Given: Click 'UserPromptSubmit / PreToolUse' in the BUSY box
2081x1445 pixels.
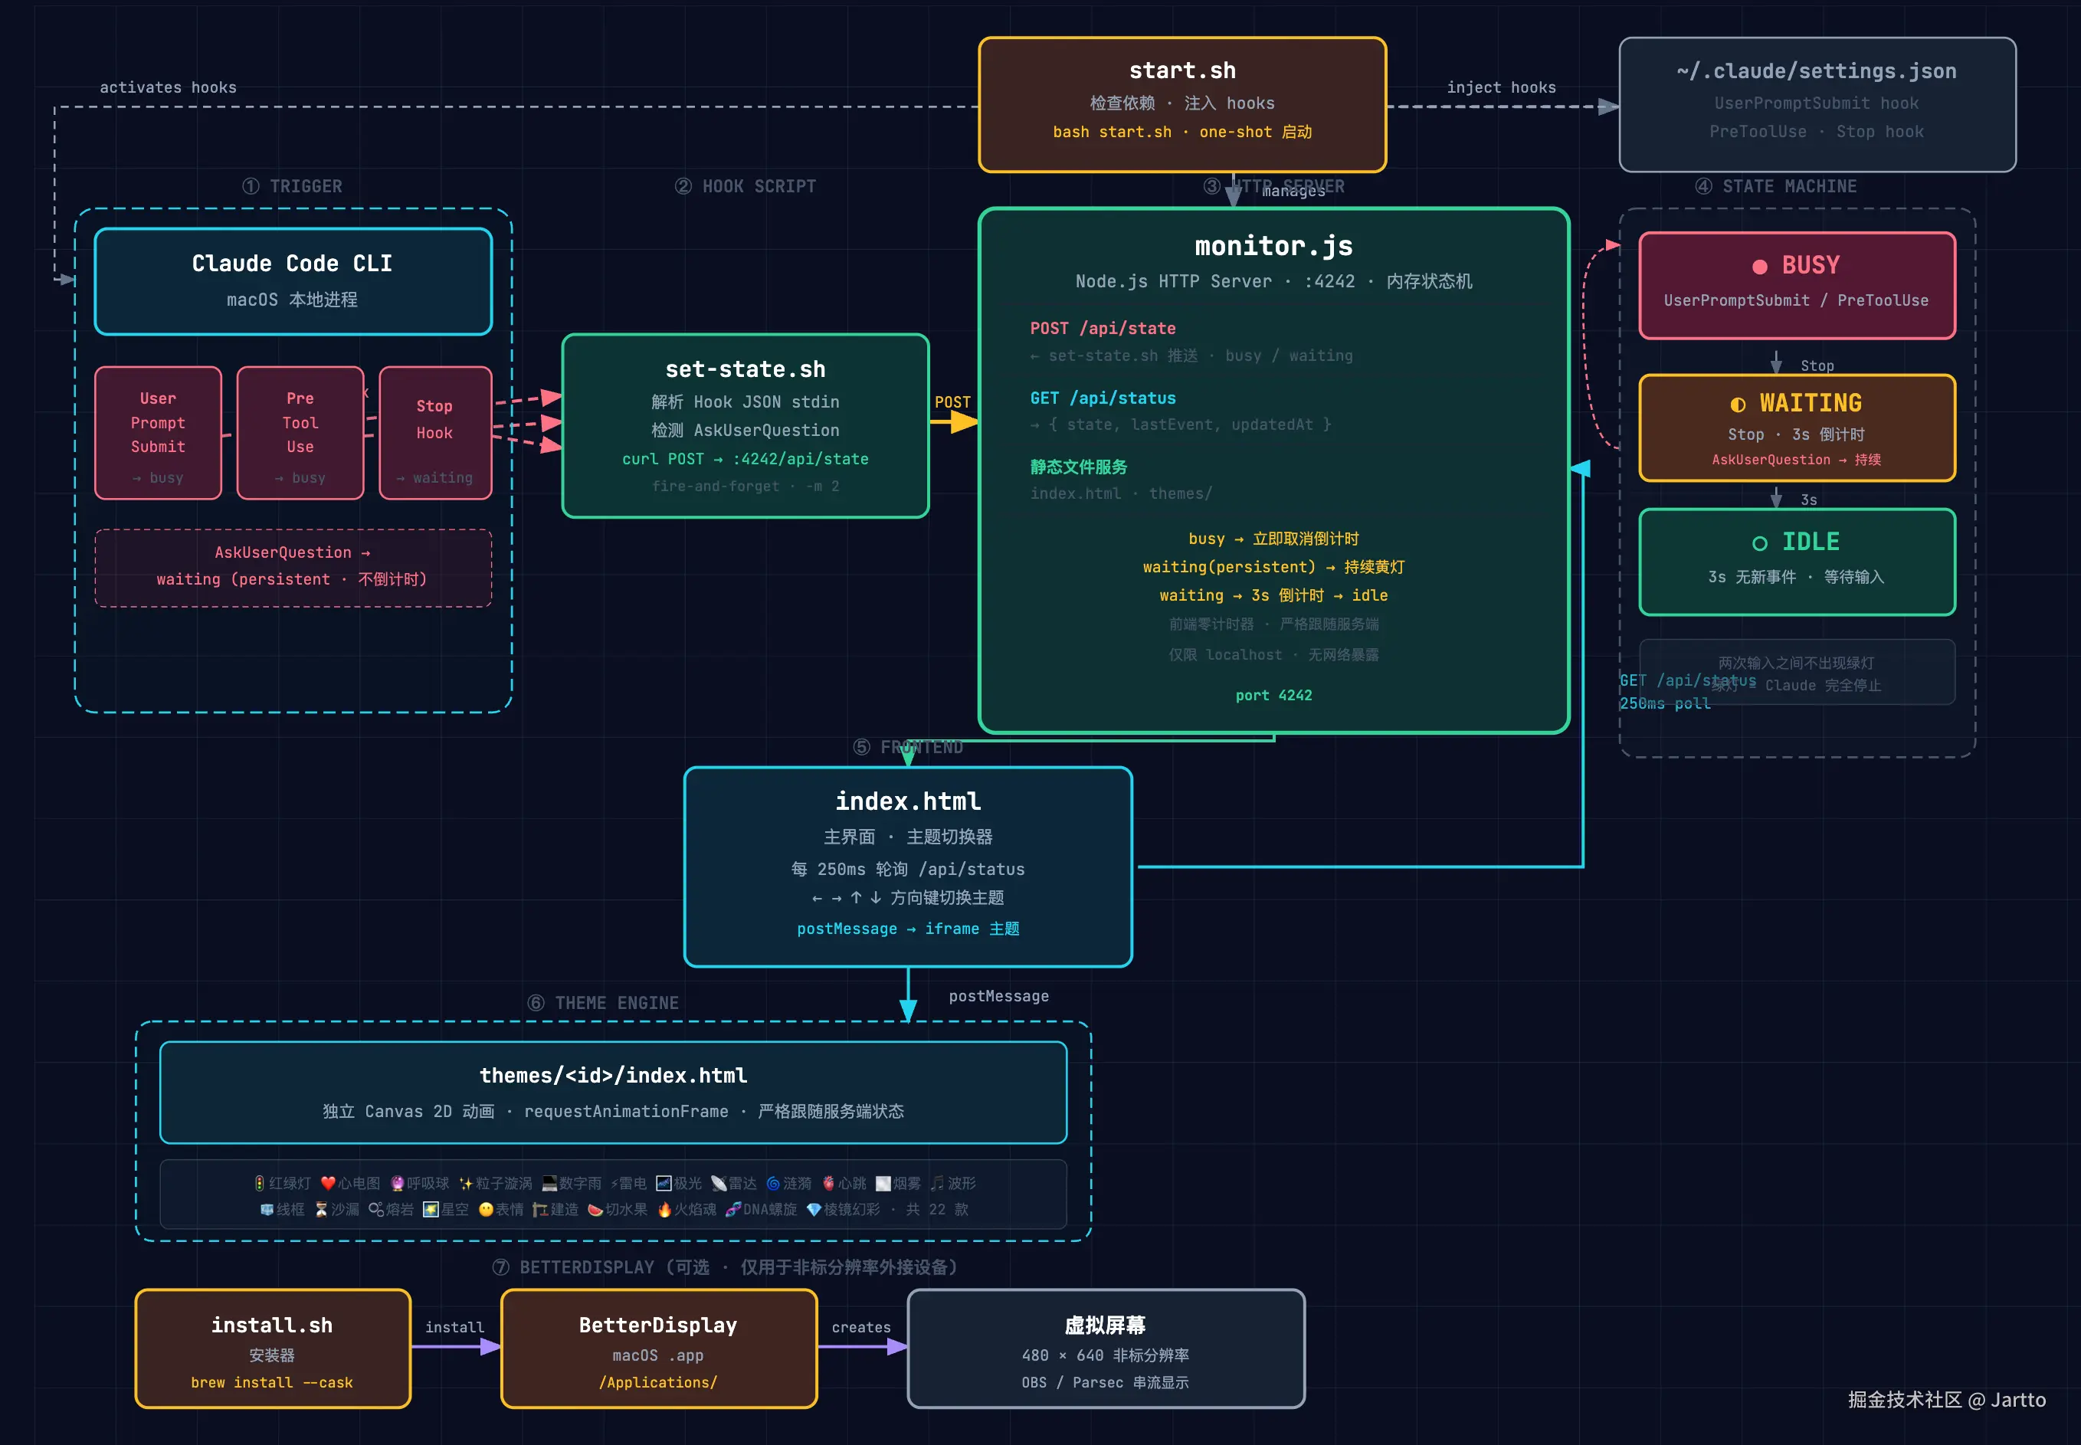Looking at the screenshot, I should click(1796, 300).
